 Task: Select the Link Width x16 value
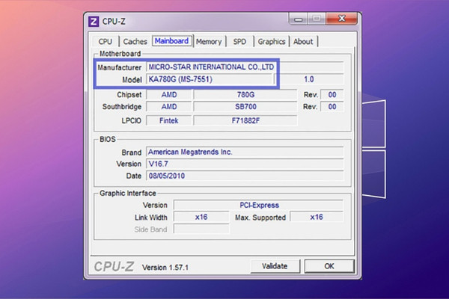tap(201, 217)
